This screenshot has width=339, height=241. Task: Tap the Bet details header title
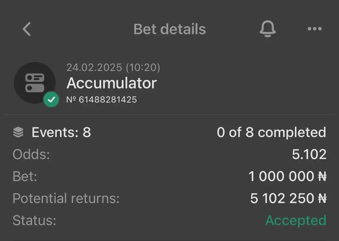coord(170,29)
